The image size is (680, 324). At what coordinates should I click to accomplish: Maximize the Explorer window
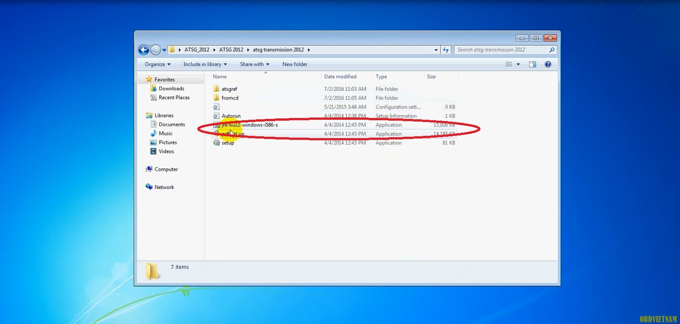tap(536, 38)
